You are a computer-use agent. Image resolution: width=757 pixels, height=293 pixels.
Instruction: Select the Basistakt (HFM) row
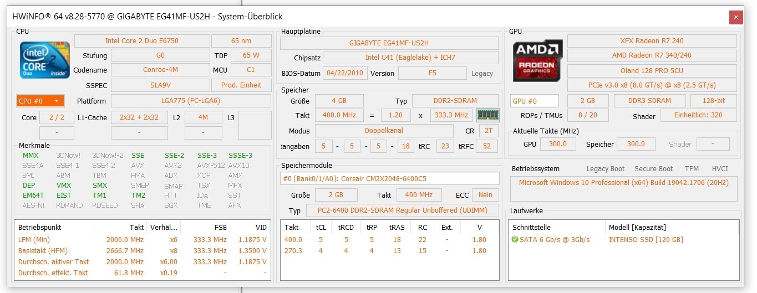pyautogui.click(x=143, y=251)
